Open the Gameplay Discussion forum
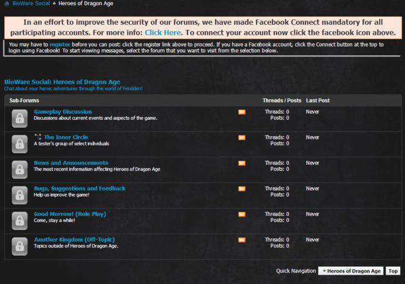 coord(63,111)
